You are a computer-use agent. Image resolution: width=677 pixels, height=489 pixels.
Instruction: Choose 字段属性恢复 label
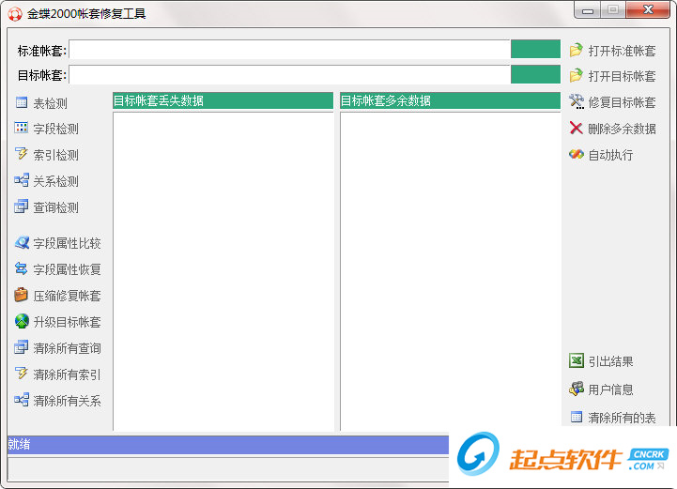point(68,269)
